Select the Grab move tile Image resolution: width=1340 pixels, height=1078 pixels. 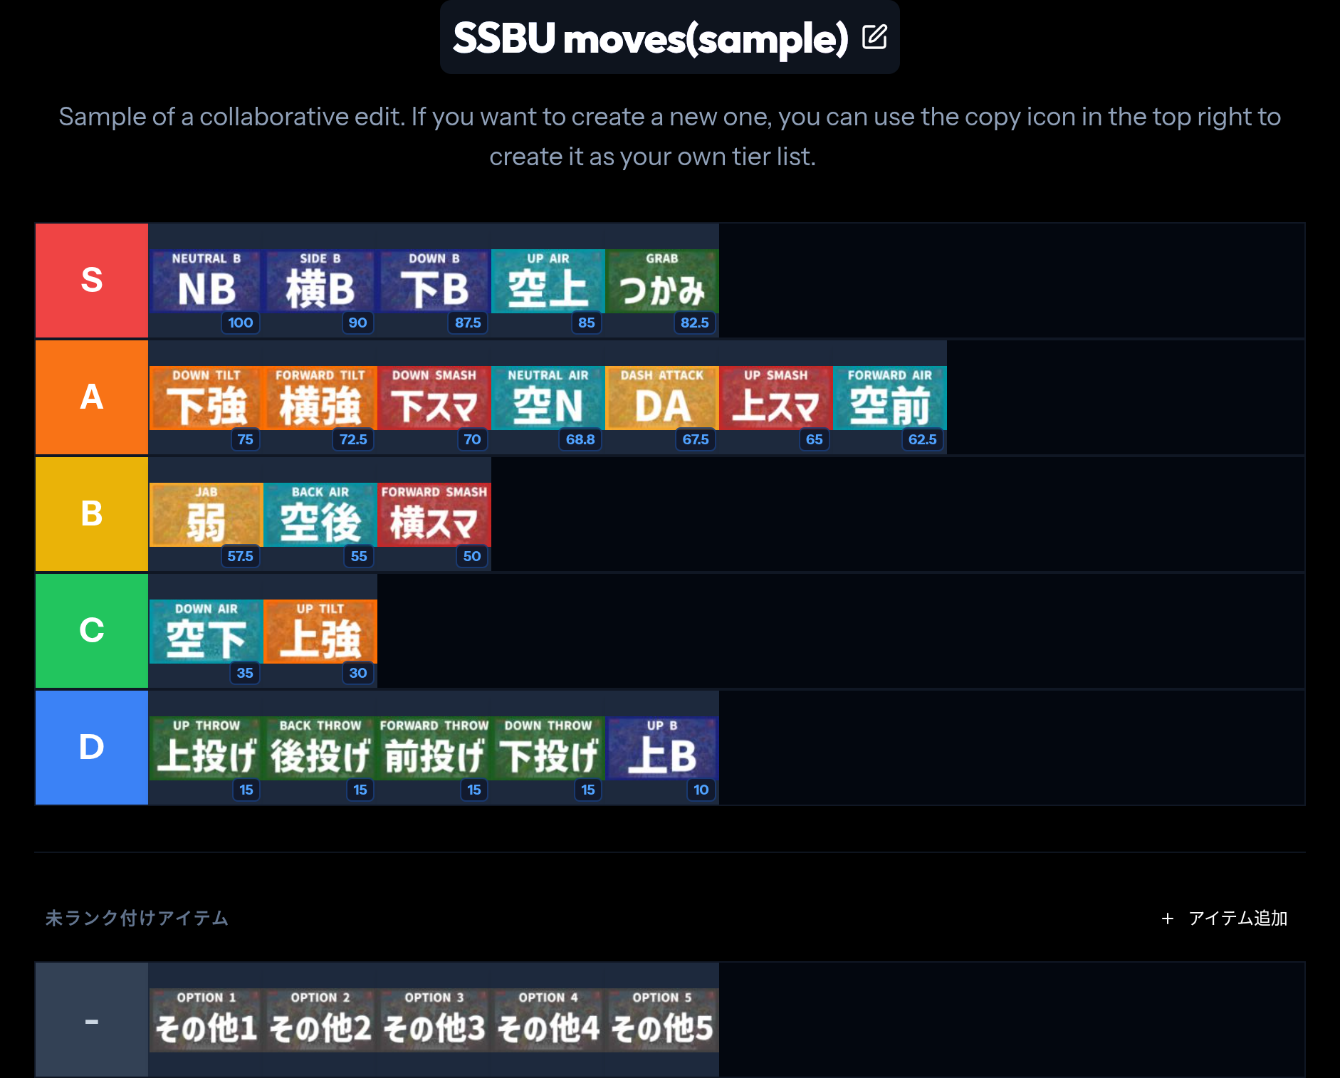point(662,281)
